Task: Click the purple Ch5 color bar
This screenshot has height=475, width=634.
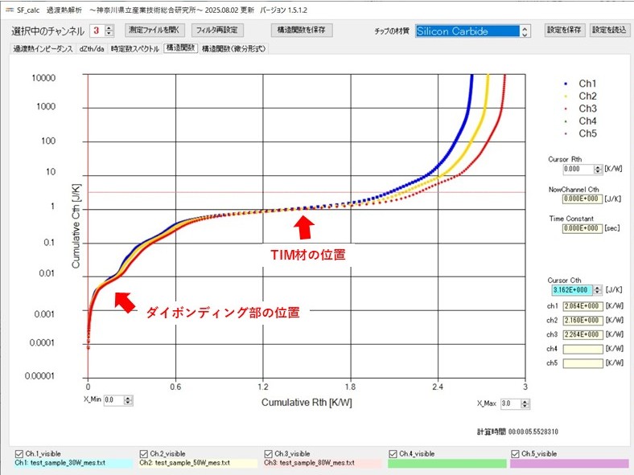Action: tap(570, 463)
